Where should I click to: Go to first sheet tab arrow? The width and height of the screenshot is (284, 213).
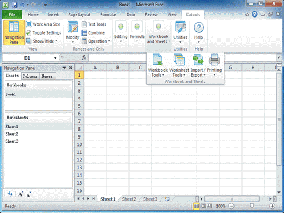click(x=78, y=199)
